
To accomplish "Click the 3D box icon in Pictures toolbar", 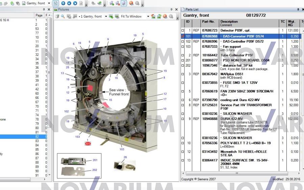I will coord(57,16).
